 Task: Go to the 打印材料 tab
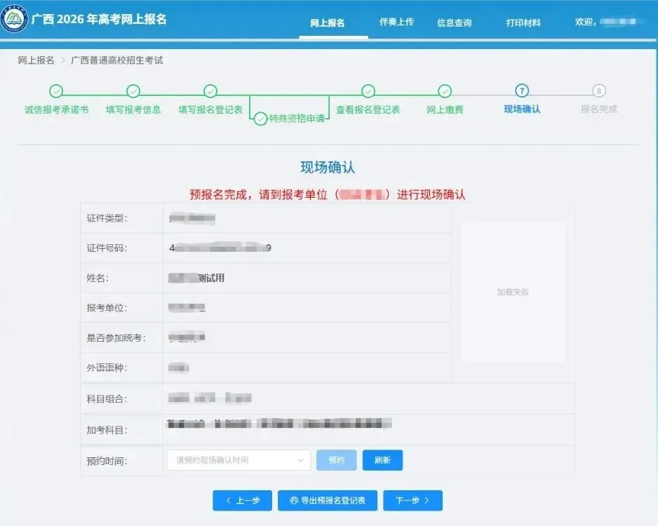click(x=523, y=22)
